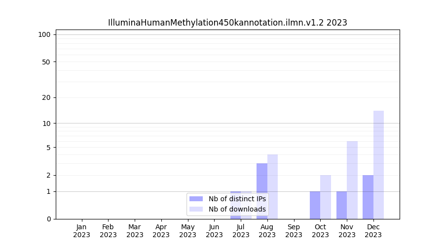Click the '100' y-axis tick label

tap(44, 34)
